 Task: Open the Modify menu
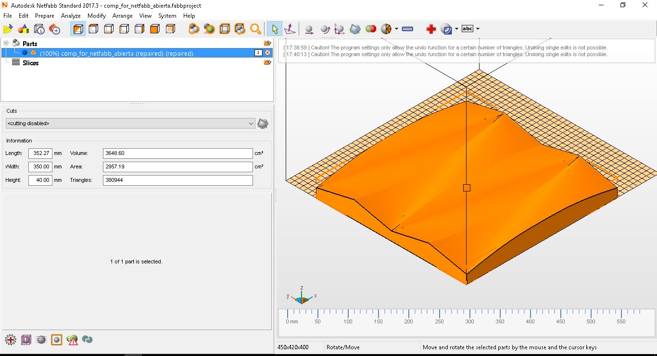(97, 16)
